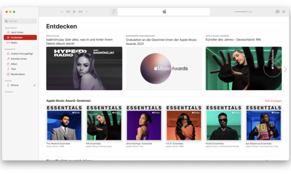Image resolution: width=291 pixels, height=174 pixels.
Task: Open the HYPED Radio badmómzjay banner
Action: pyautogui.click(x=84, y=68)
